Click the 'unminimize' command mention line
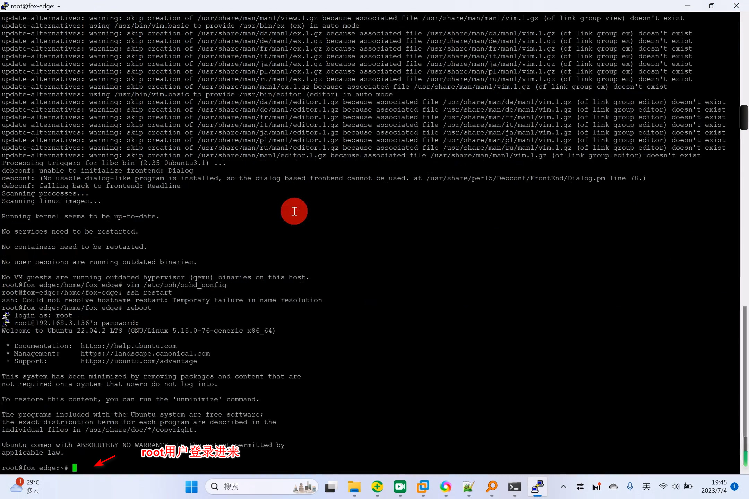749x499 pixels. pyautogui.click(x=130, y=399)
